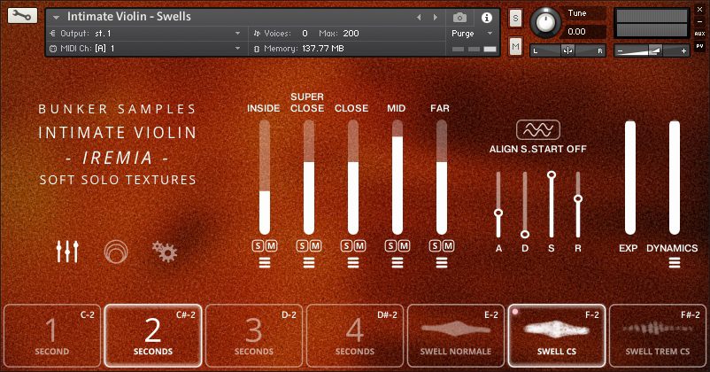Viewport: 710px width, 372px height.
Task: Mute the FAR mic
Action: pos(448,246)
